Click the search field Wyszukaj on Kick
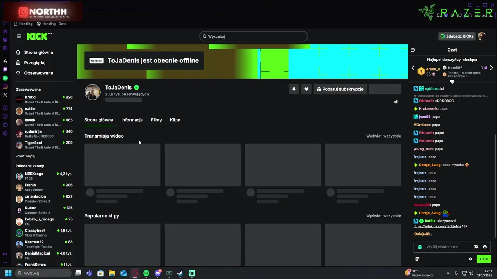Image resolution: width=497 pixels, height=279 pixels. [254, 36]
